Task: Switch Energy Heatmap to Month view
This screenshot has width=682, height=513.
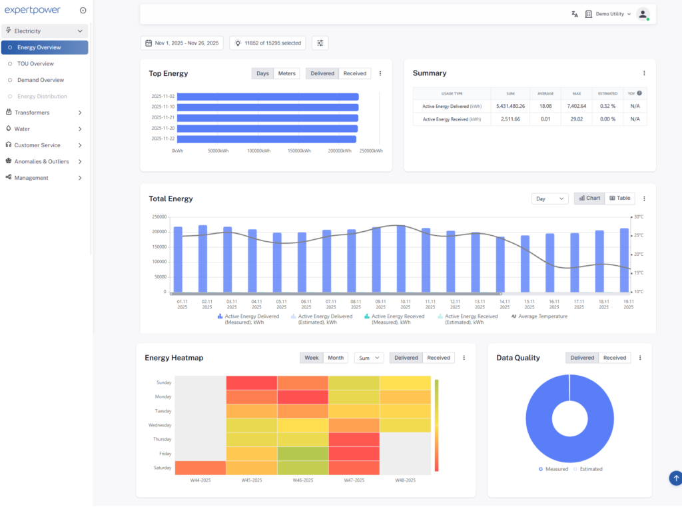Action: point(336,358)
